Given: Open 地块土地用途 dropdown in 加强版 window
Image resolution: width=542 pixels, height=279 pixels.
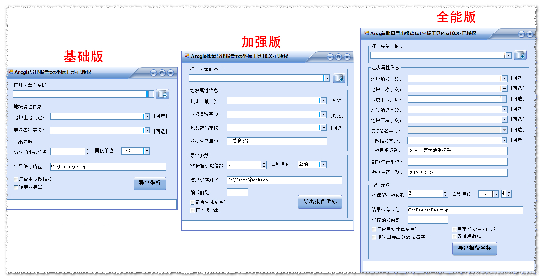Looking at the screenshot, I should (x=324, y=100).
